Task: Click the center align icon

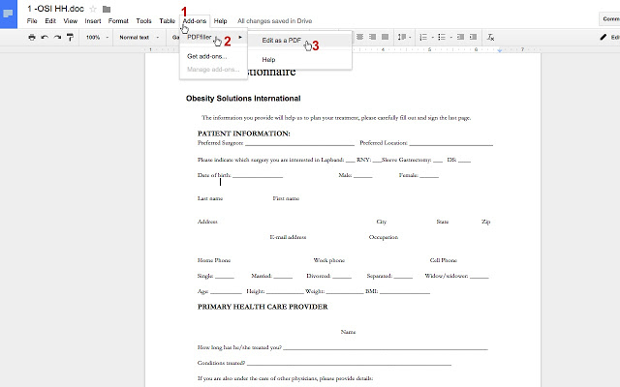Action: [x=359, y=37]
